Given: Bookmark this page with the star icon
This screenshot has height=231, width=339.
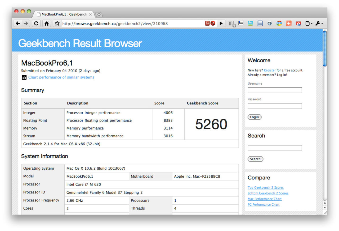Looking at the screenshot, I should tap(57, 24).
